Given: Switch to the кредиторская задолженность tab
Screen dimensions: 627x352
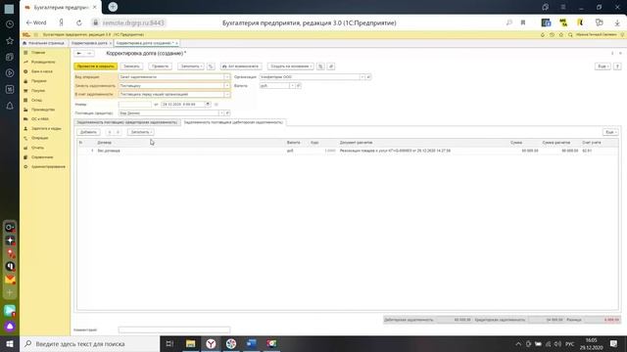Looking at the screenshot, I should [x=127, y=122].
